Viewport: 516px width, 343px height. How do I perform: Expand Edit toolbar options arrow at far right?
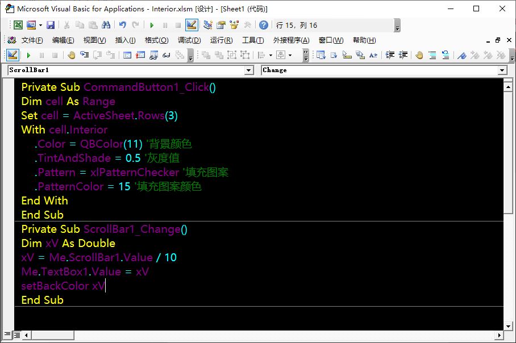point(511,55)
